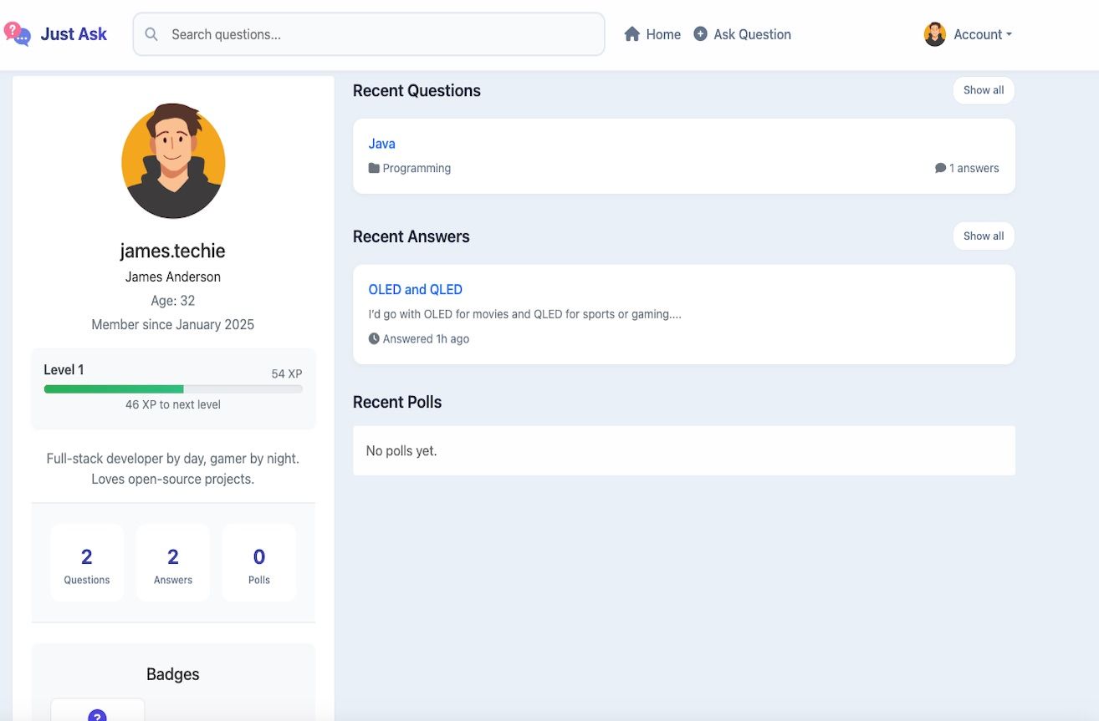Image resolution: width=1099 pixels, height=721 pixels.
Task: Click the Polls count card
Action: pos(259,562)
